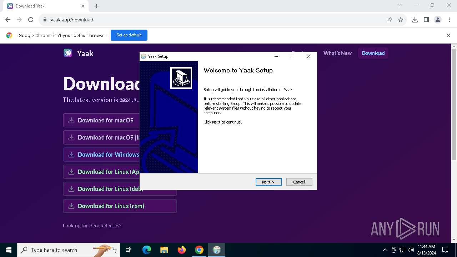This screenshot has height=257, width=457.
Task: Click the Yaak logo icon on webpage
Action: pos(68,53)
